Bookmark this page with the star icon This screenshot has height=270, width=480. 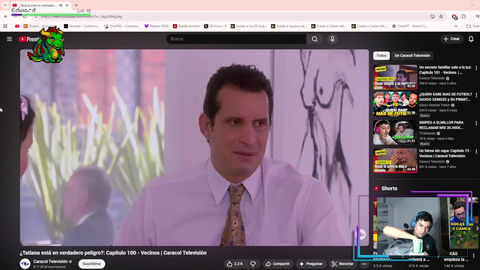coord(441,16)
